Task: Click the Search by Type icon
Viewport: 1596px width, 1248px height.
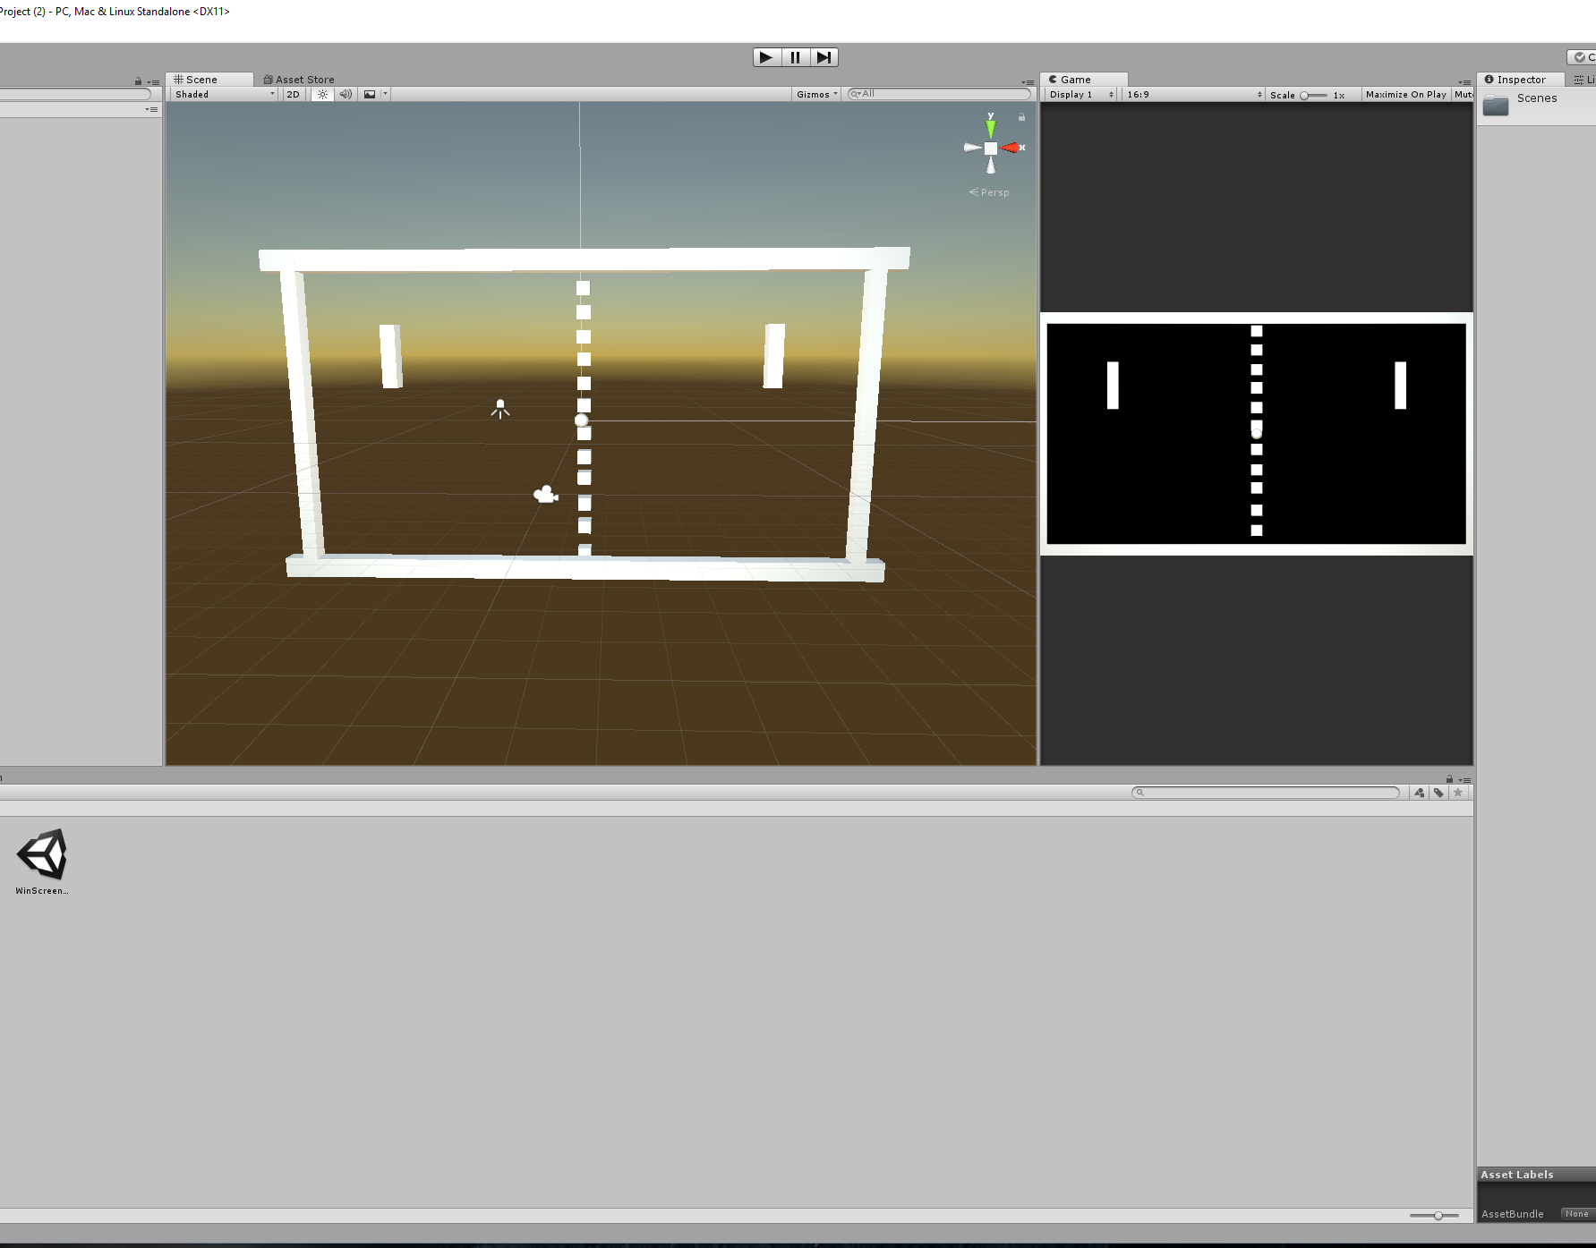Action: click(x=1420, y=793)
